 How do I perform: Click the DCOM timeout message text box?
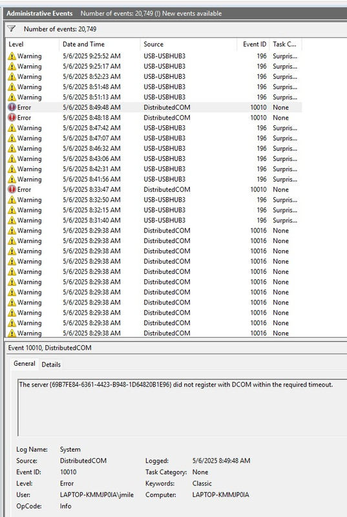pyautogui.click(x=182, y=408)
